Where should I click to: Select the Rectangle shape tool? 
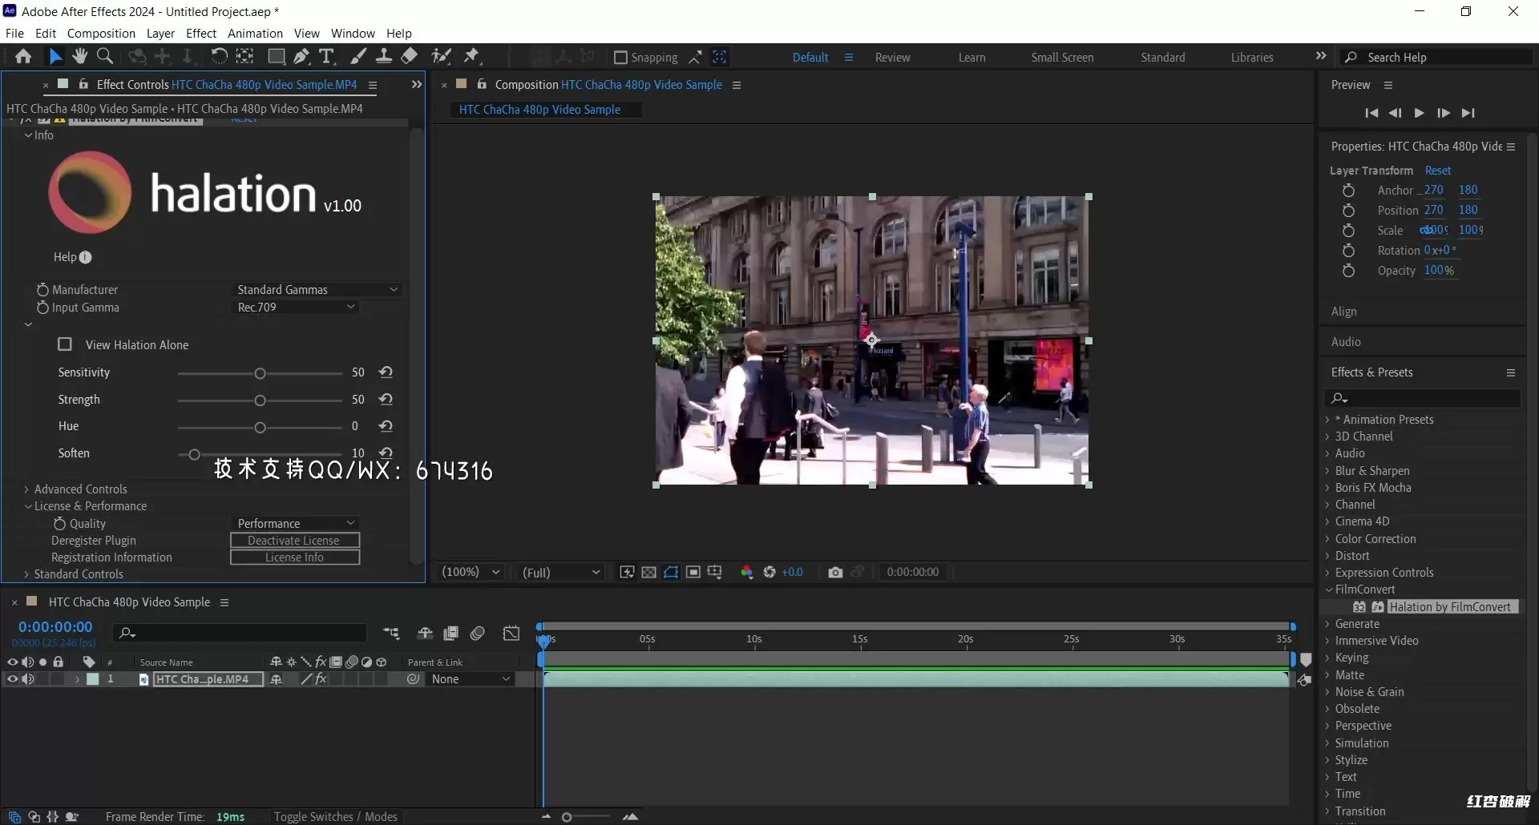point(276,56)
